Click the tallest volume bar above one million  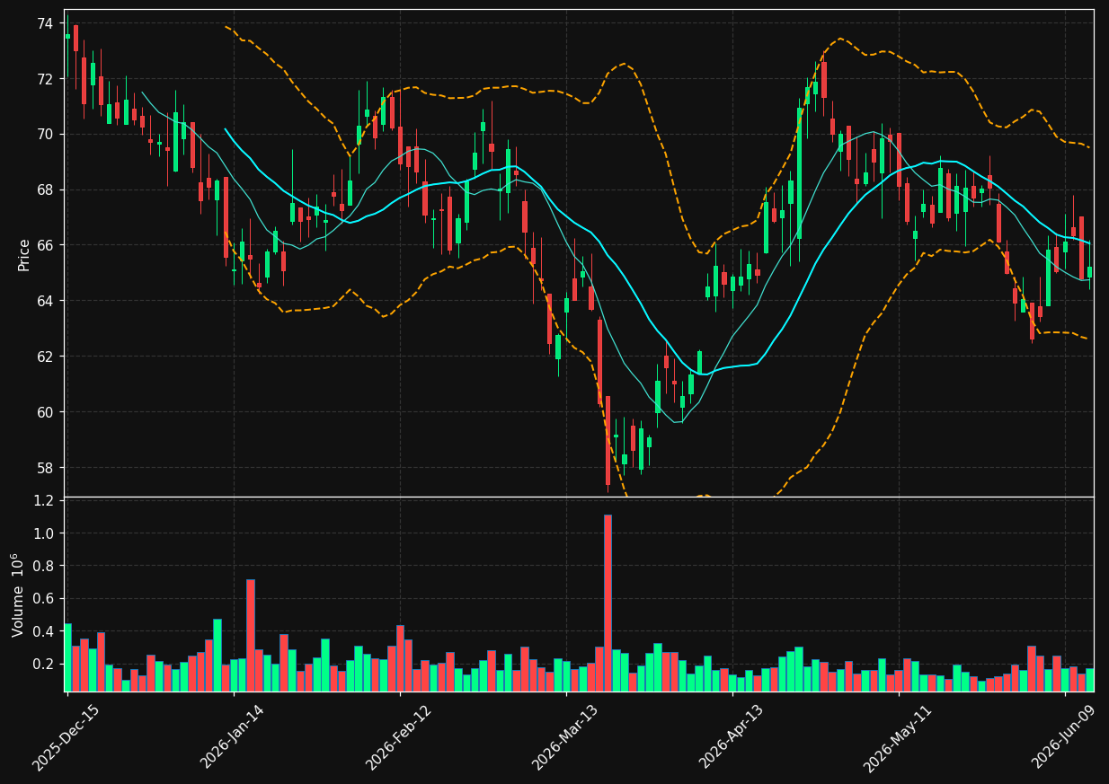pos(608,603)
